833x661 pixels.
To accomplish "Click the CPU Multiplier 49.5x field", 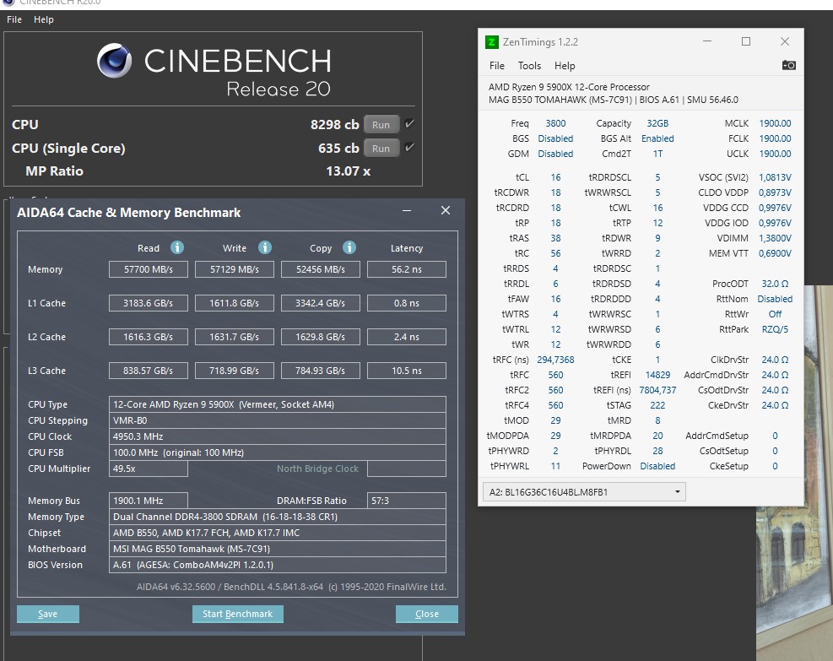I will (149, 469).
